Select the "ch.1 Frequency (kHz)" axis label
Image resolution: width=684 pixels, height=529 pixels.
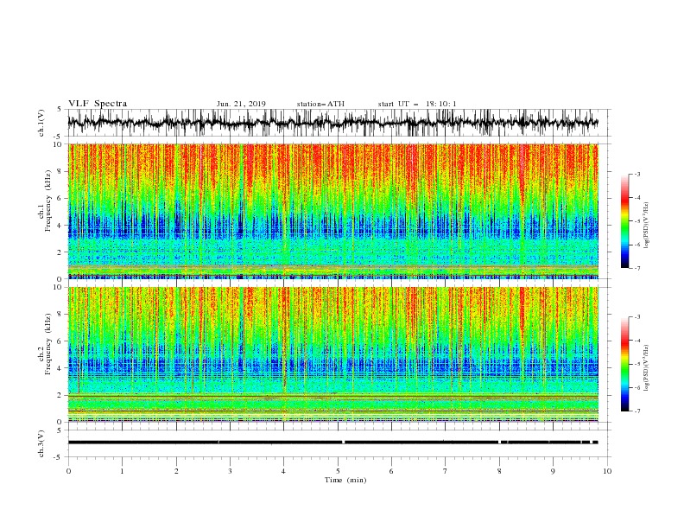tap(45, 201)
